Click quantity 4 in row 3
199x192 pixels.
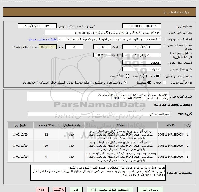[46, 157]
